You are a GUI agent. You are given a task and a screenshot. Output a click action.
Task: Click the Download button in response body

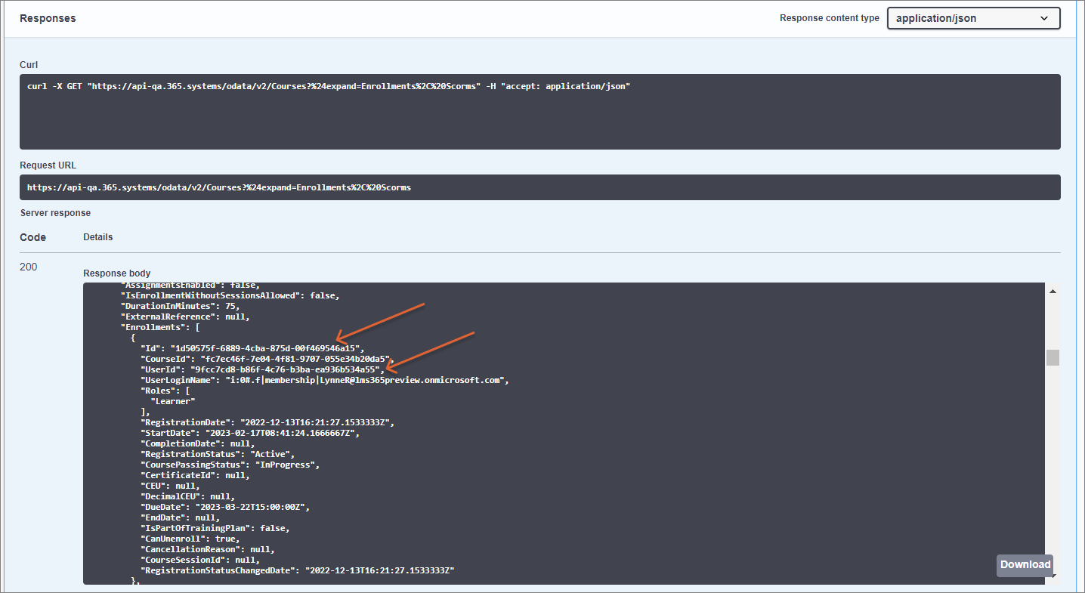coord(1025,564)
